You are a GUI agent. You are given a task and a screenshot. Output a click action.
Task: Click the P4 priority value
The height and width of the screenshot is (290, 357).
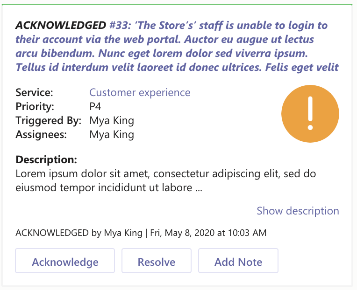click(95, 106)
